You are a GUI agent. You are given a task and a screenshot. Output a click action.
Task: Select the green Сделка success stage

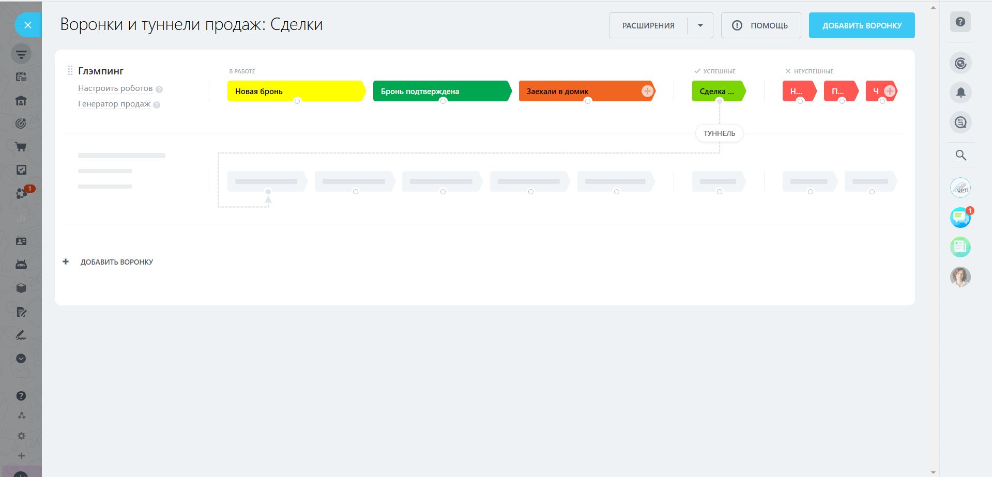(719, 91)
